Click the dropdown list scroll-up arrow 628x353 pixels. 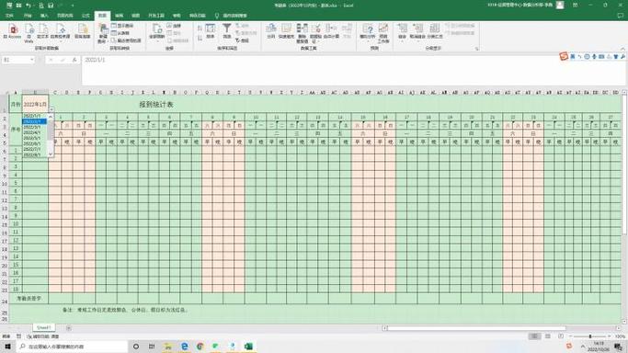51,117
